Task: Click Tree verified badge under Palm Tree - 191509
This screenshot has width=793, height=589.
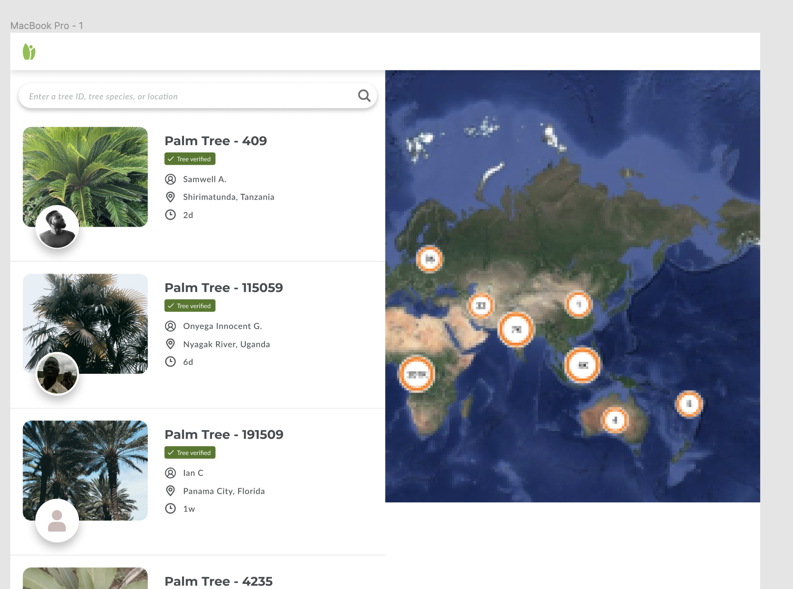Action: [190, 452]
